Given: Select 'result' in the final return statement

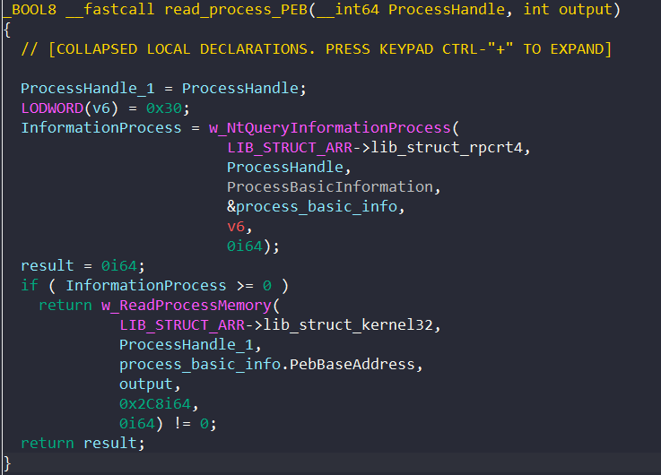Looking at the screenshot, I should [x=110, y=443].
